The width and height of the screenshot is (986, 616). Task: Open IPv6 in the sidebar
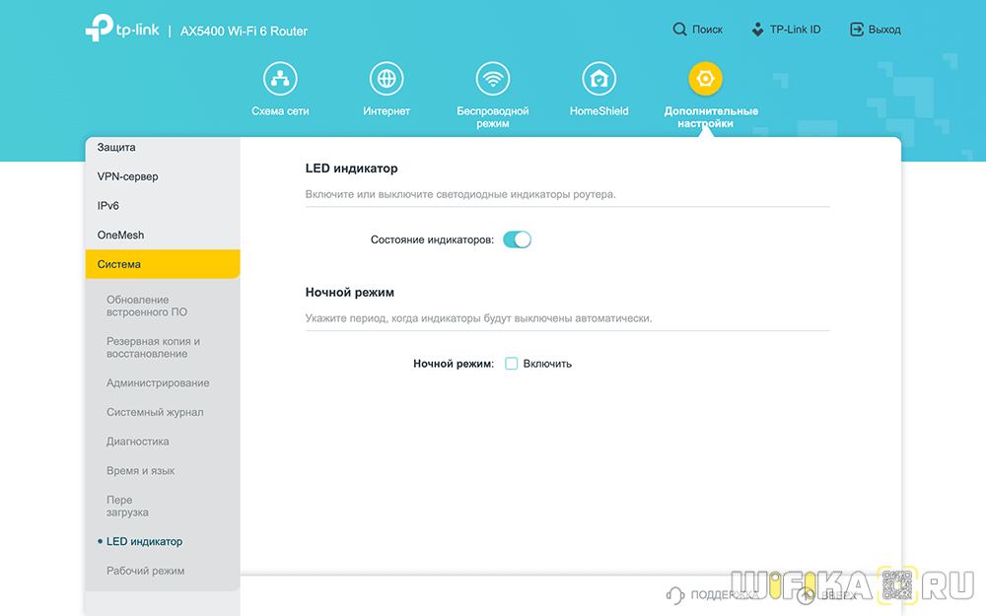coord(163,206)
